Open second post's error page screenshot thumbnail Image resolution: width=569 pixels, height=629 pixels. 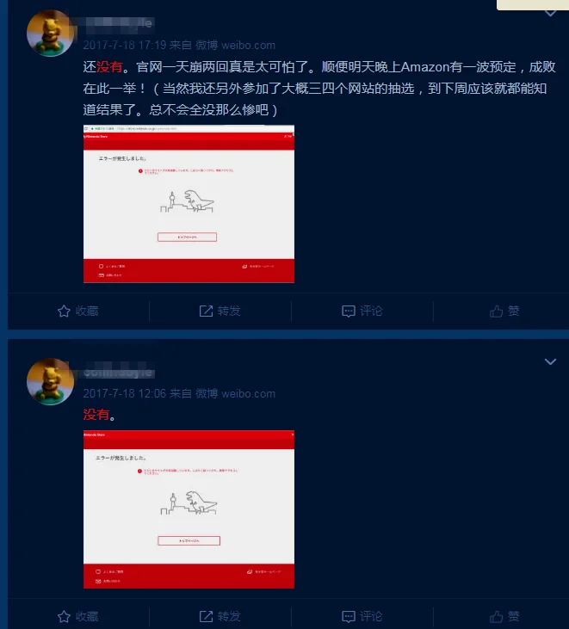(x=189, y=509)
